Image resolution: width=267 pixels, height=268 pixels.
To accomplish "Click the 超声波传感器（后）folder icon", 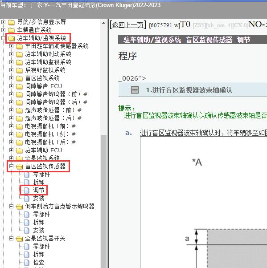I will point(19,118).
